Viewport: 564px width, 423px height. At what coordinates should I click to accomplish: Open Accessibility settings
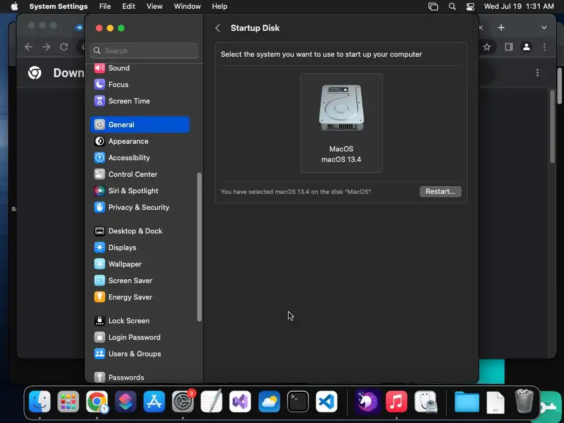point(139,158)
